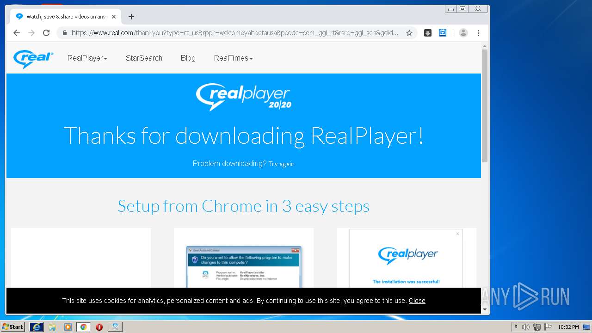Launch Internet Explorer from taskbar

point(37,327)
